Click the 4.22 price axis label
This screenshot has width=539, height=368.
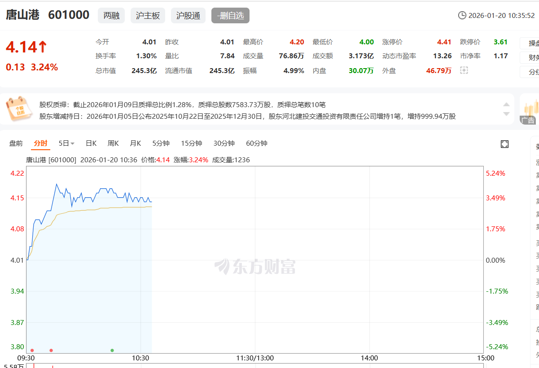[17, 173]
